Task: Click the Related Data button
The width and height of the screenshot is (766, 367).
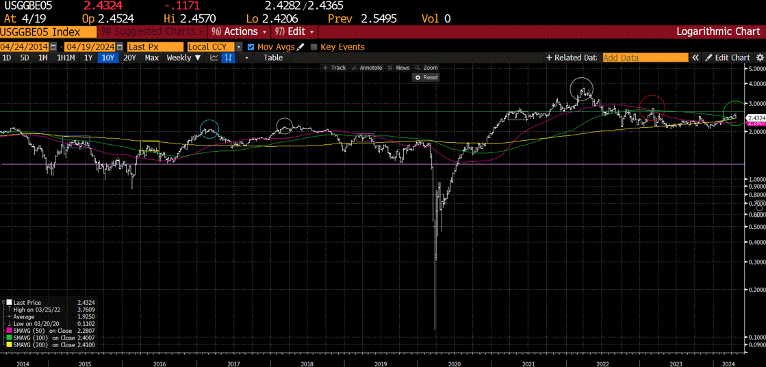Action: [x=572, y=57]
